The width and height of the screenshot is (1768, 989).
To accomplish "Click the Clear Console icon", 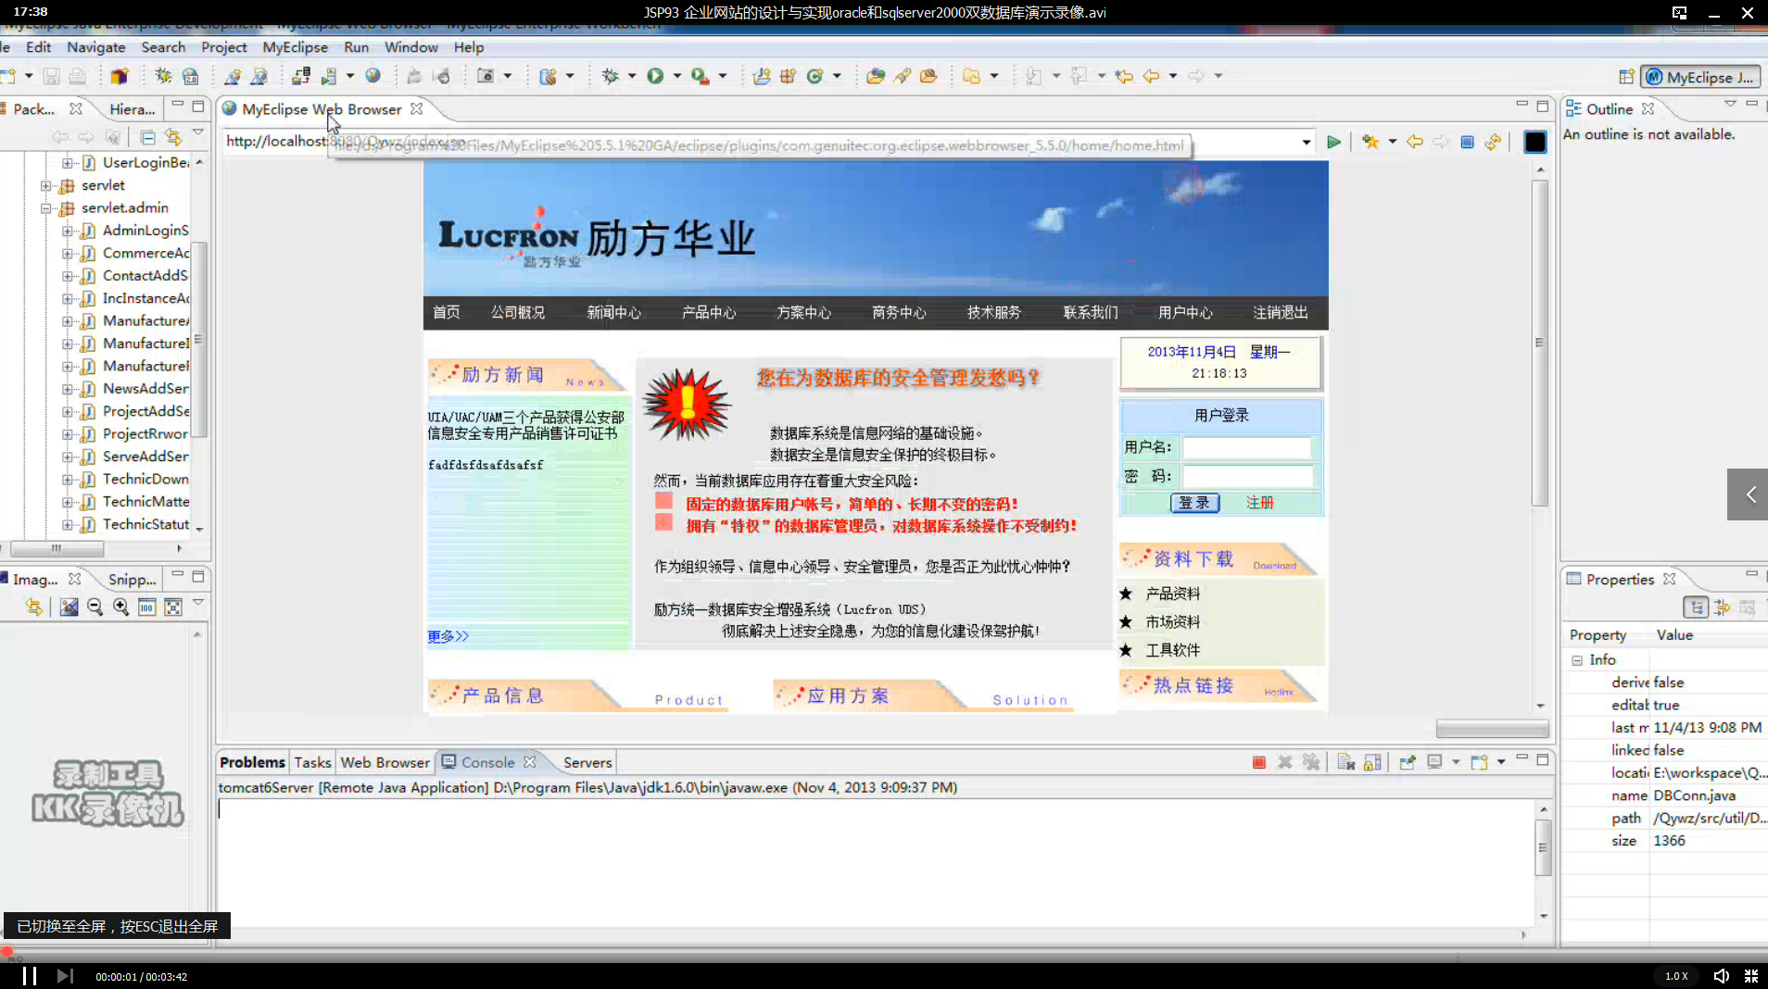I will click(x=1346, y=762).
